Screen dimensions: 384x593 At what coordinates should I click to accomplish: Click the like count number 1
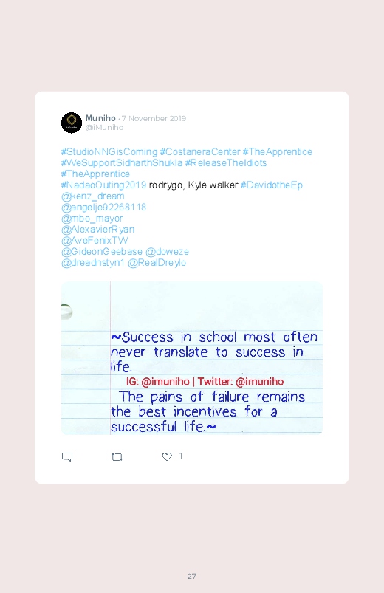[x=180, y=456]
